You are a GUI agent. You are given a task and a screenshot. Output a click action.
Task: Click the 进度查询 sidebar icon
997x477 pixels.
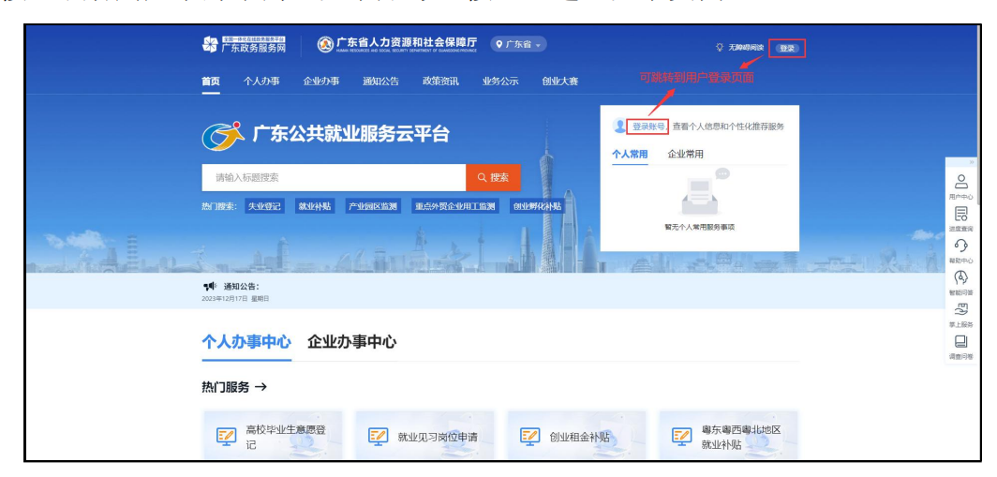(960, 216)
